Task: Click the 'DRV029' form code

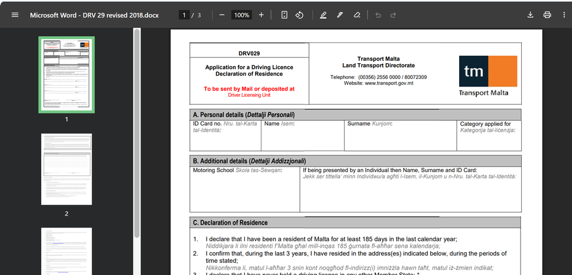Action: [249, 53]
